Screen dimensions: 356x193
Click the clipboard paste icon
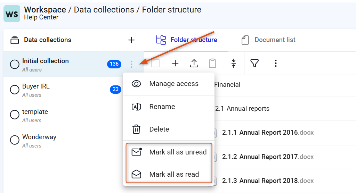[x=212, y=63]
